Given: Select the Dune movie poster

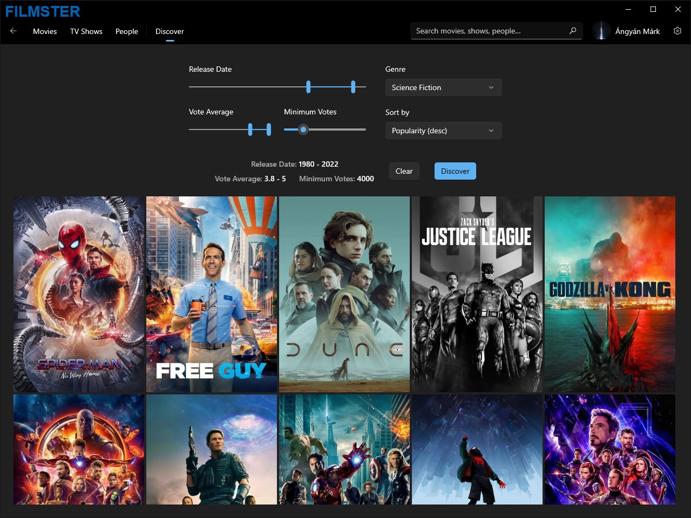Looking at the screenshot, I should (344, 294).
